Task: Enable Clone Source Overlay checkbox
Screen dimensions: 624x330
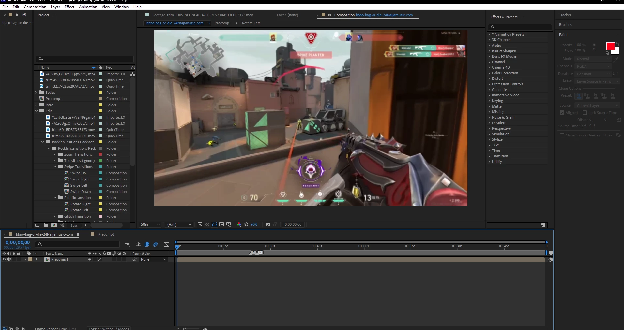Action: pos(562,135)
